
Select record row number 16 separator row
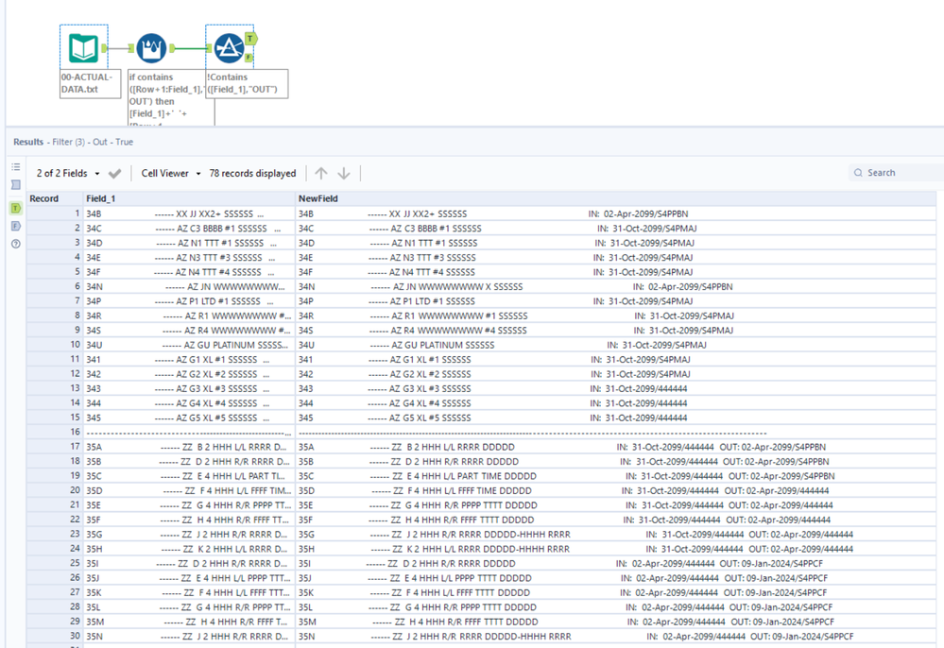click(x=55, y=432)
